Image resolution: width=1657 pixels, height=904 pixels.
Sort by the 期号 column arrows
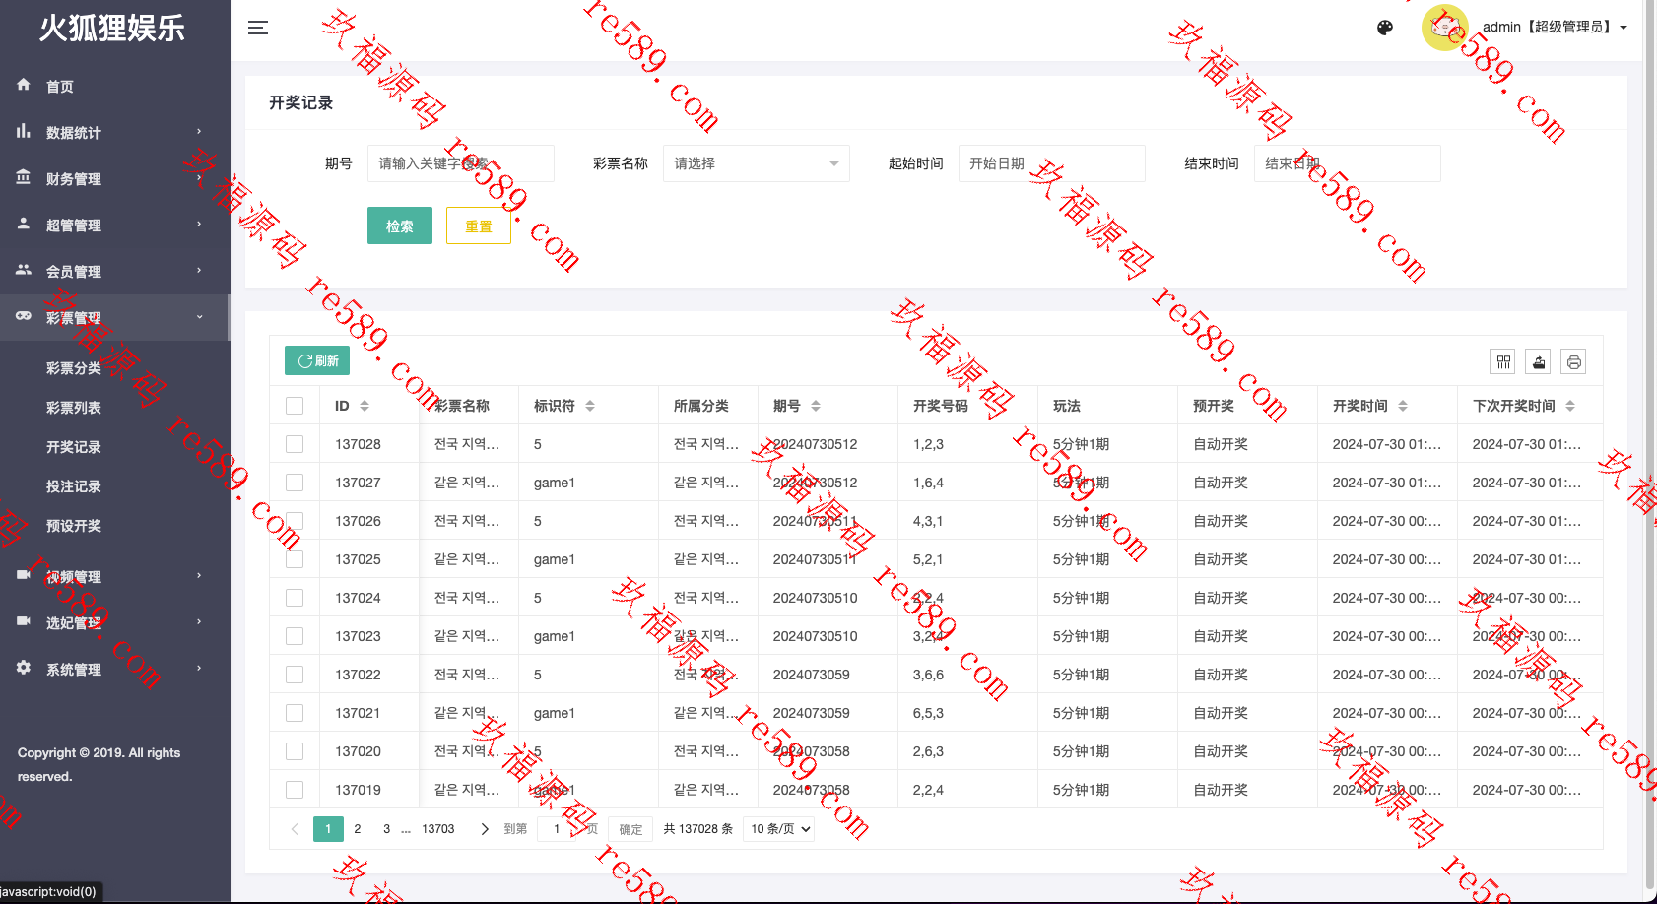pos(816,406)
